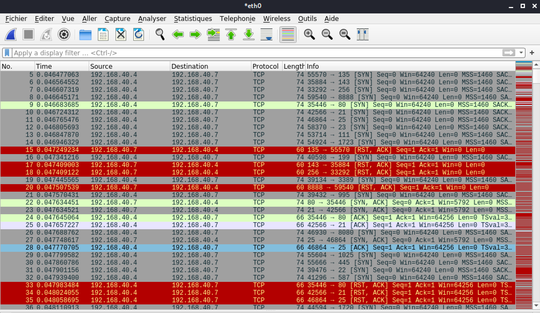
Task: Select packet 14 SYN to port 1723
Action: (258, 142)
